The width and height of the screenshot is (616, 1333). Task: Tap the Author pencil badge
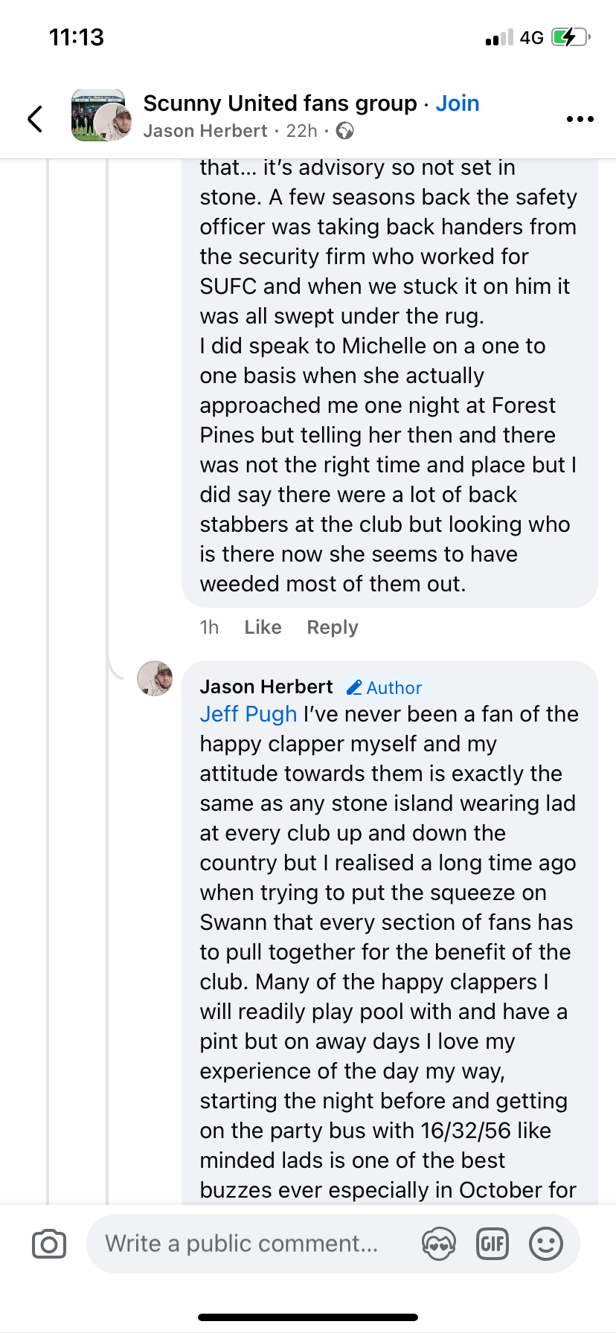pos(385,688)
